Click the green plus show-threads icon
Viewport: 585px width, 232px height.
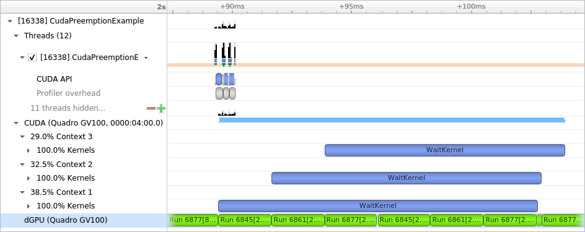(x=161, y=108)
